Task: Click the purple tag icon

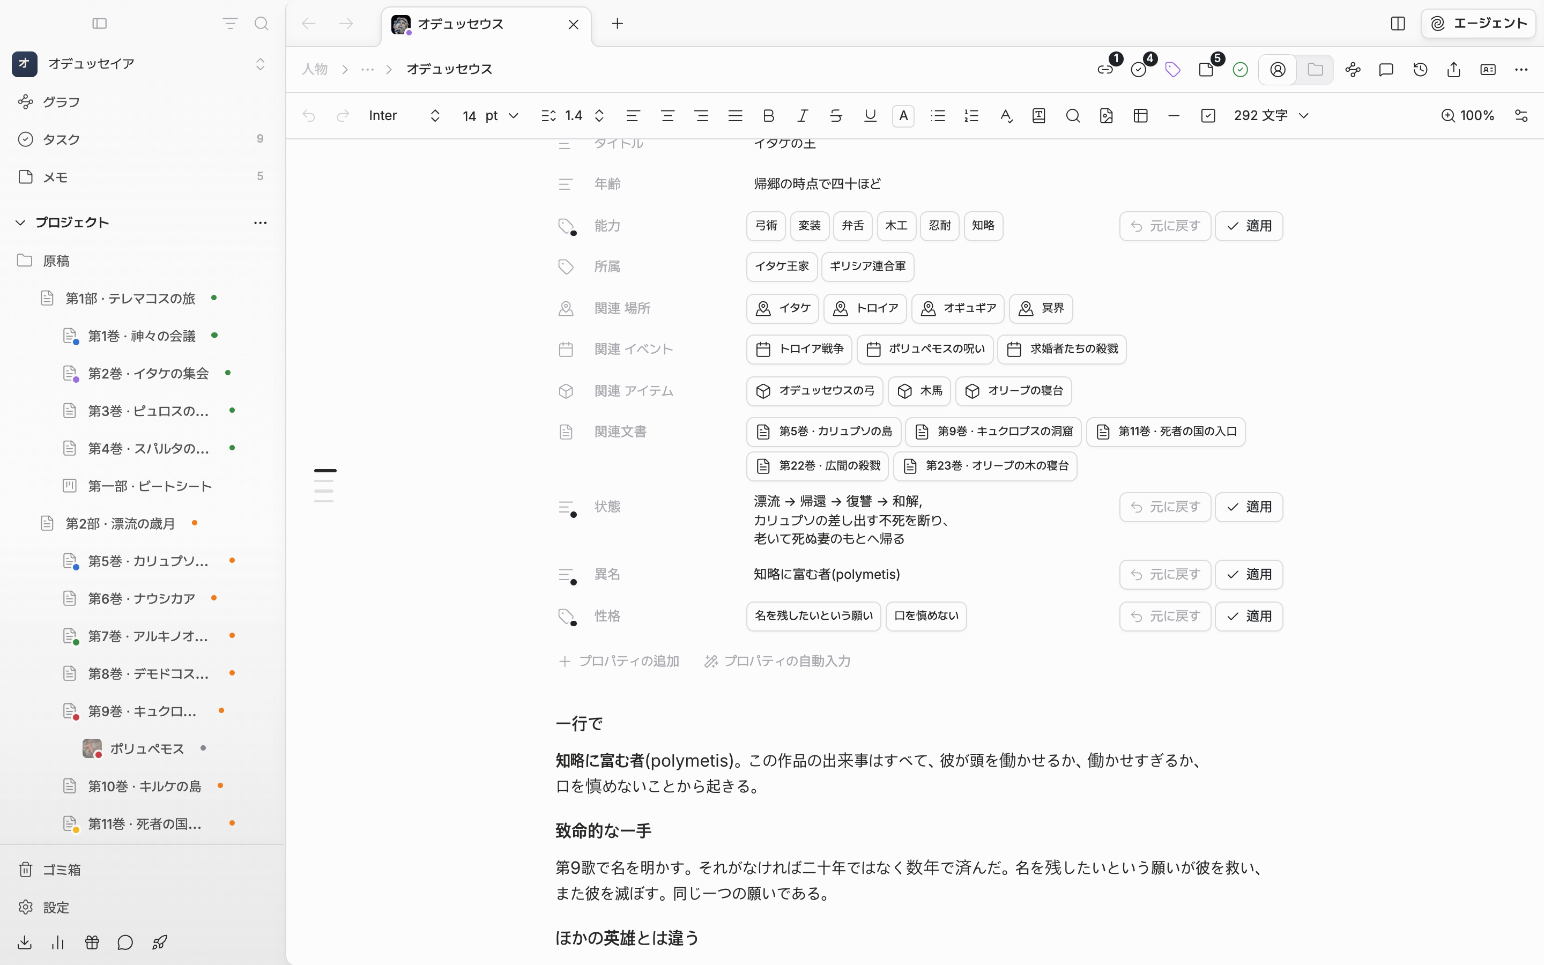Action: click(1172, 70)
